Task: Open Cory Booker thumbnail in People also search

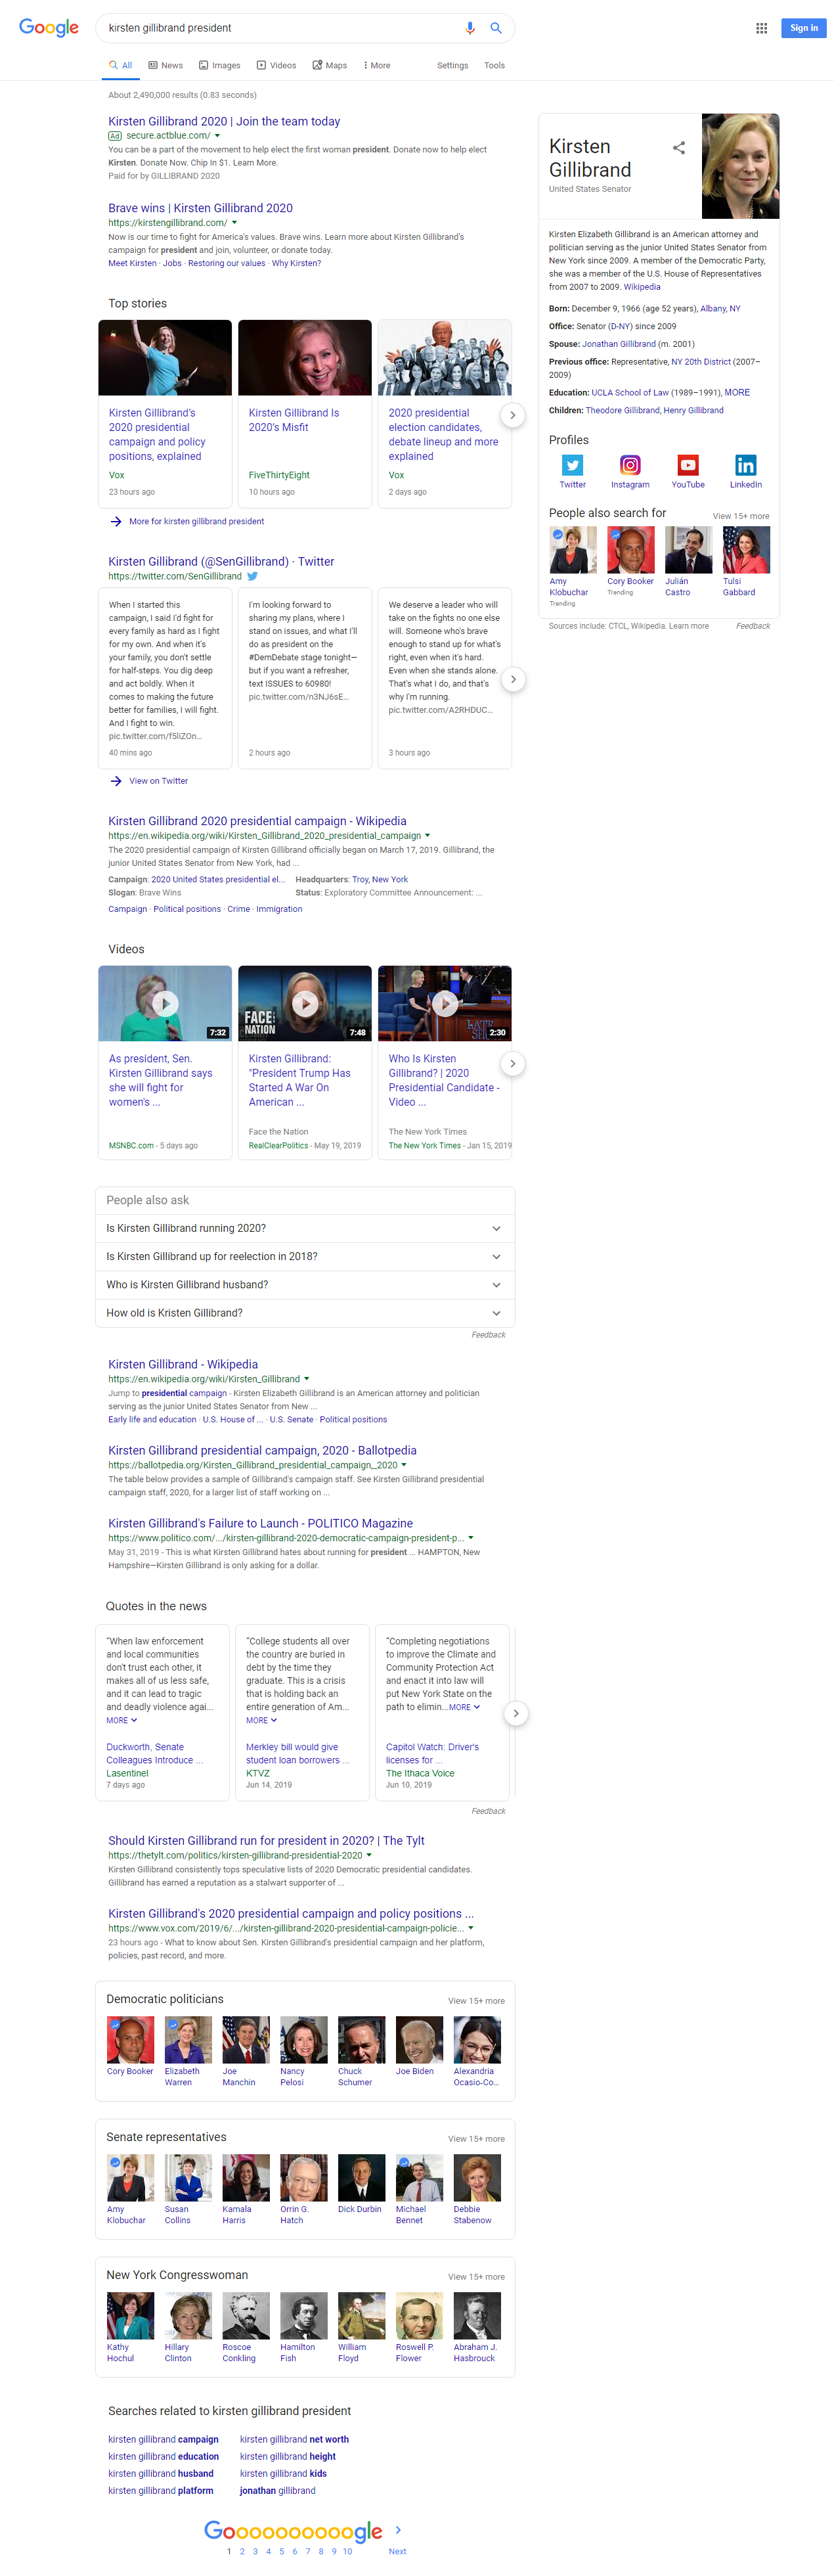Action: click(x=630, y=550)
